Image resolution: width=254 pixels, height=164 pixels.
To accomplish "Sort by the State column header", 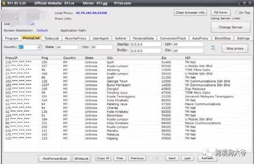I will (94, 58).
